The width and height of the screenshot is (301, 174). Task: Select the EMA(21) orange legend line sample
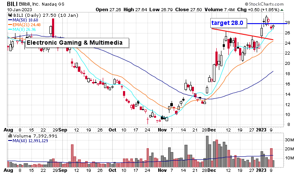(10, 25)
